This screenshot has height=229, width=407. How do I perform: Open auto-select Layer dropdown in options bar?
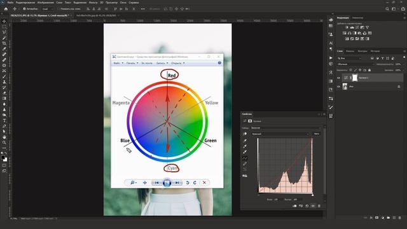tap(47, 9)
